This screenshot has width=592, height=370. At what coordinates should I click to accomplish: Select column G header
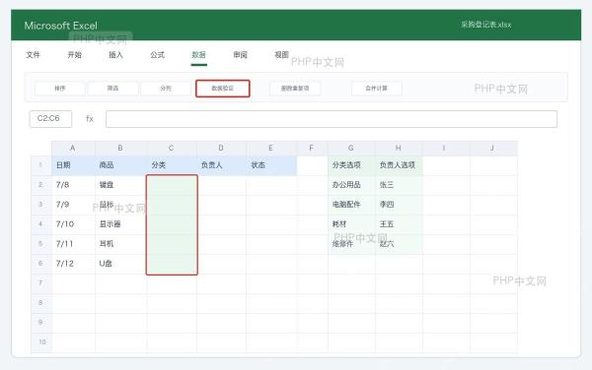(351, 149)
